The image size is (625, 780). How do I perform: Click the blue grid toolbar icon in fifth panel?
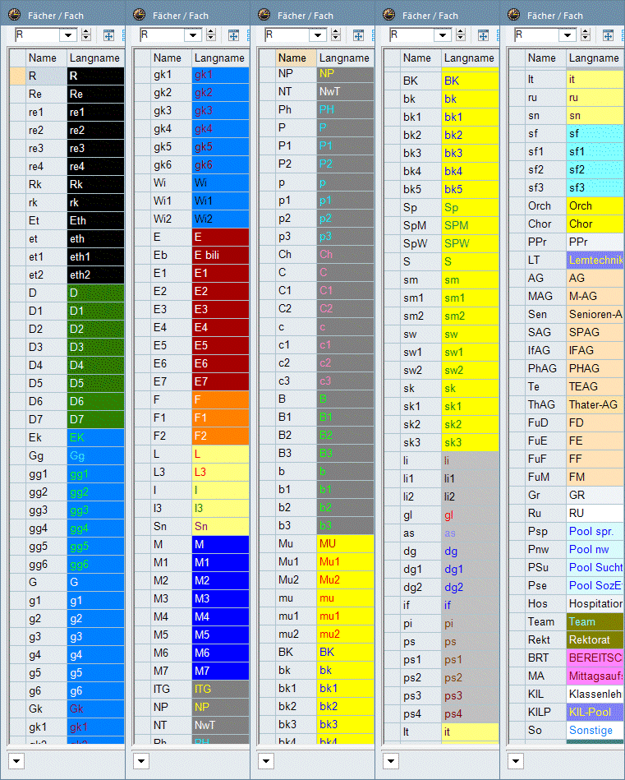608,35
